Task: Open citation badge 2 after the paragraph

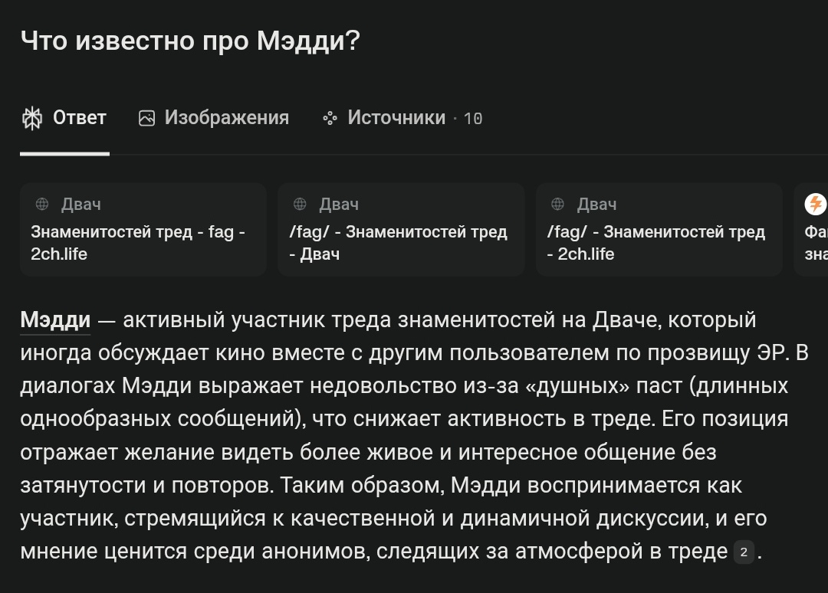Action: (744, 552)
